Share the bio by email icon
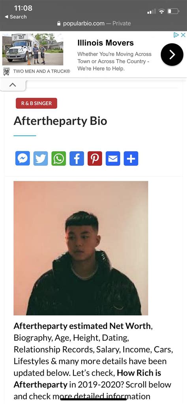 click(113, 158)
